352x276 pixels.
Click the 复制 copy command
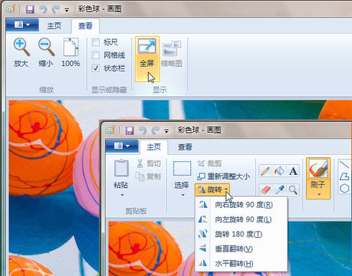point(149,176)
